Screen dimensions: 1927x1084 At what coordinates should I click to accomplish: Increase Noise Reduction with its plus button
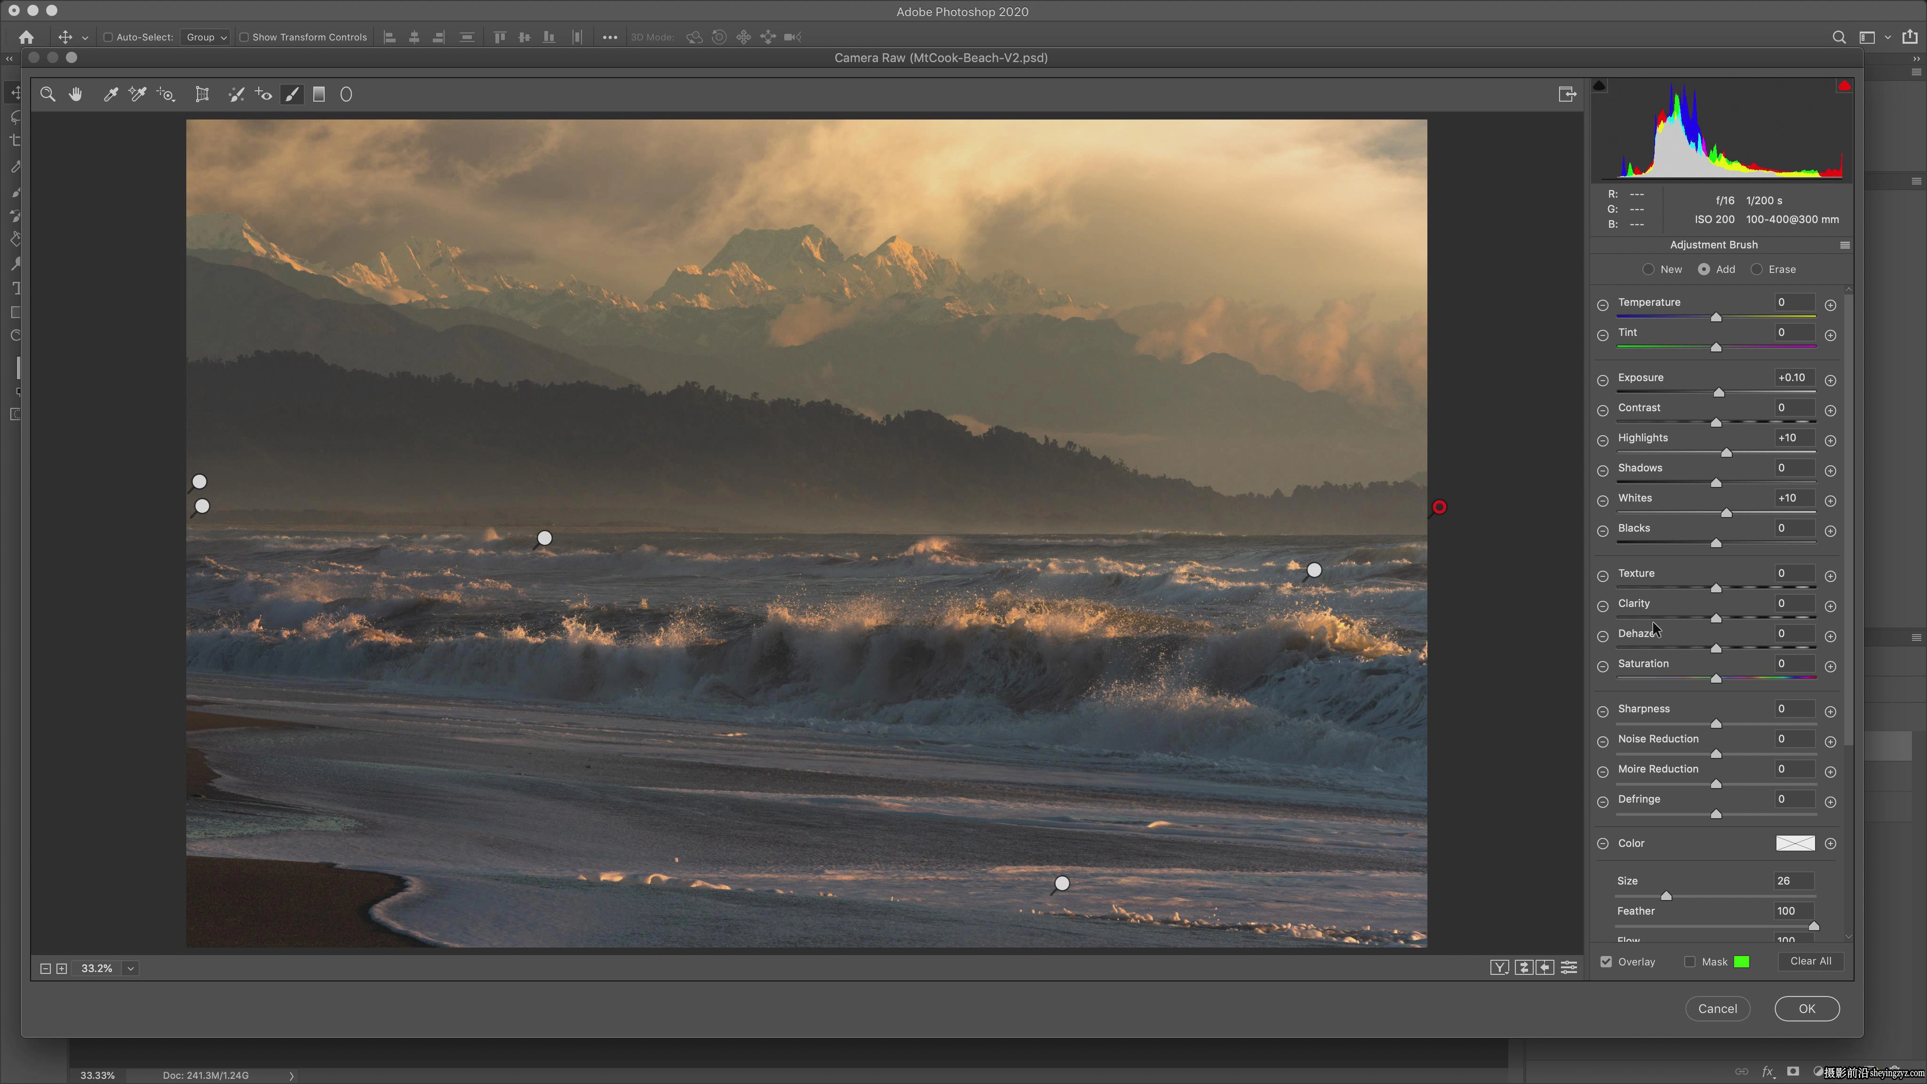point(1831,742)
